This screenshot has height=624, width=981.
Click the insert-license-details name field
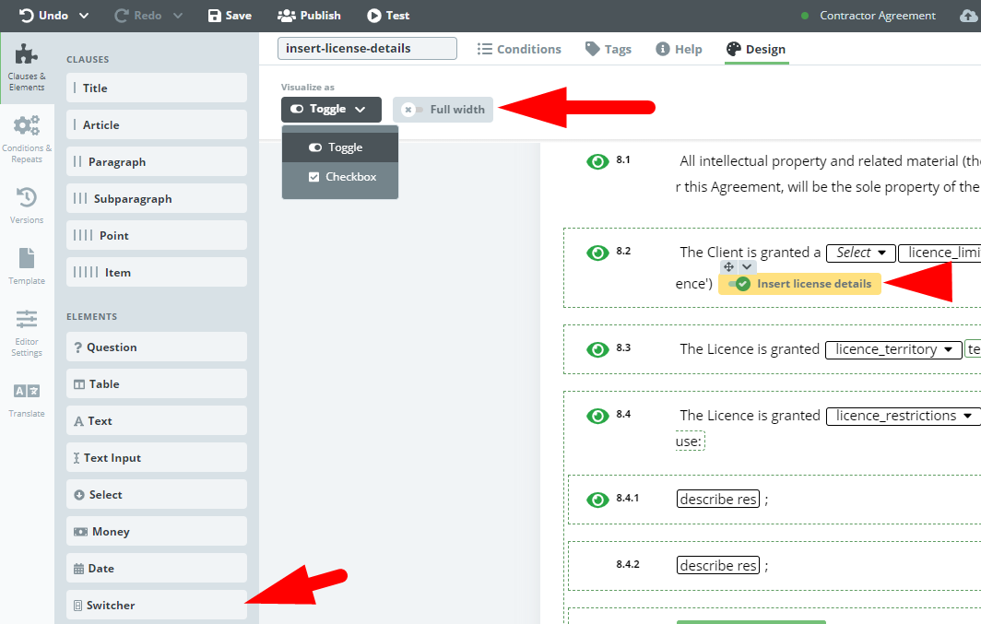click(367, 49)
